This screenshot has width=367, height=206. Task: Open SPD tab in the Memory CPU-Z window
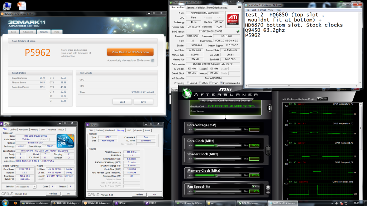pos(129,130)
